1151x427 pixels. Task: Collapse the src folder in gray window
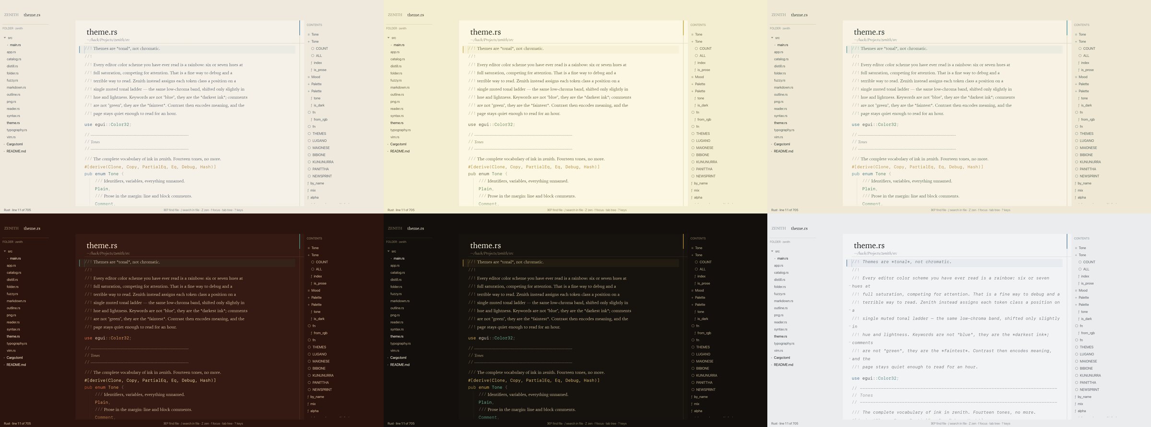click(772, 251)
